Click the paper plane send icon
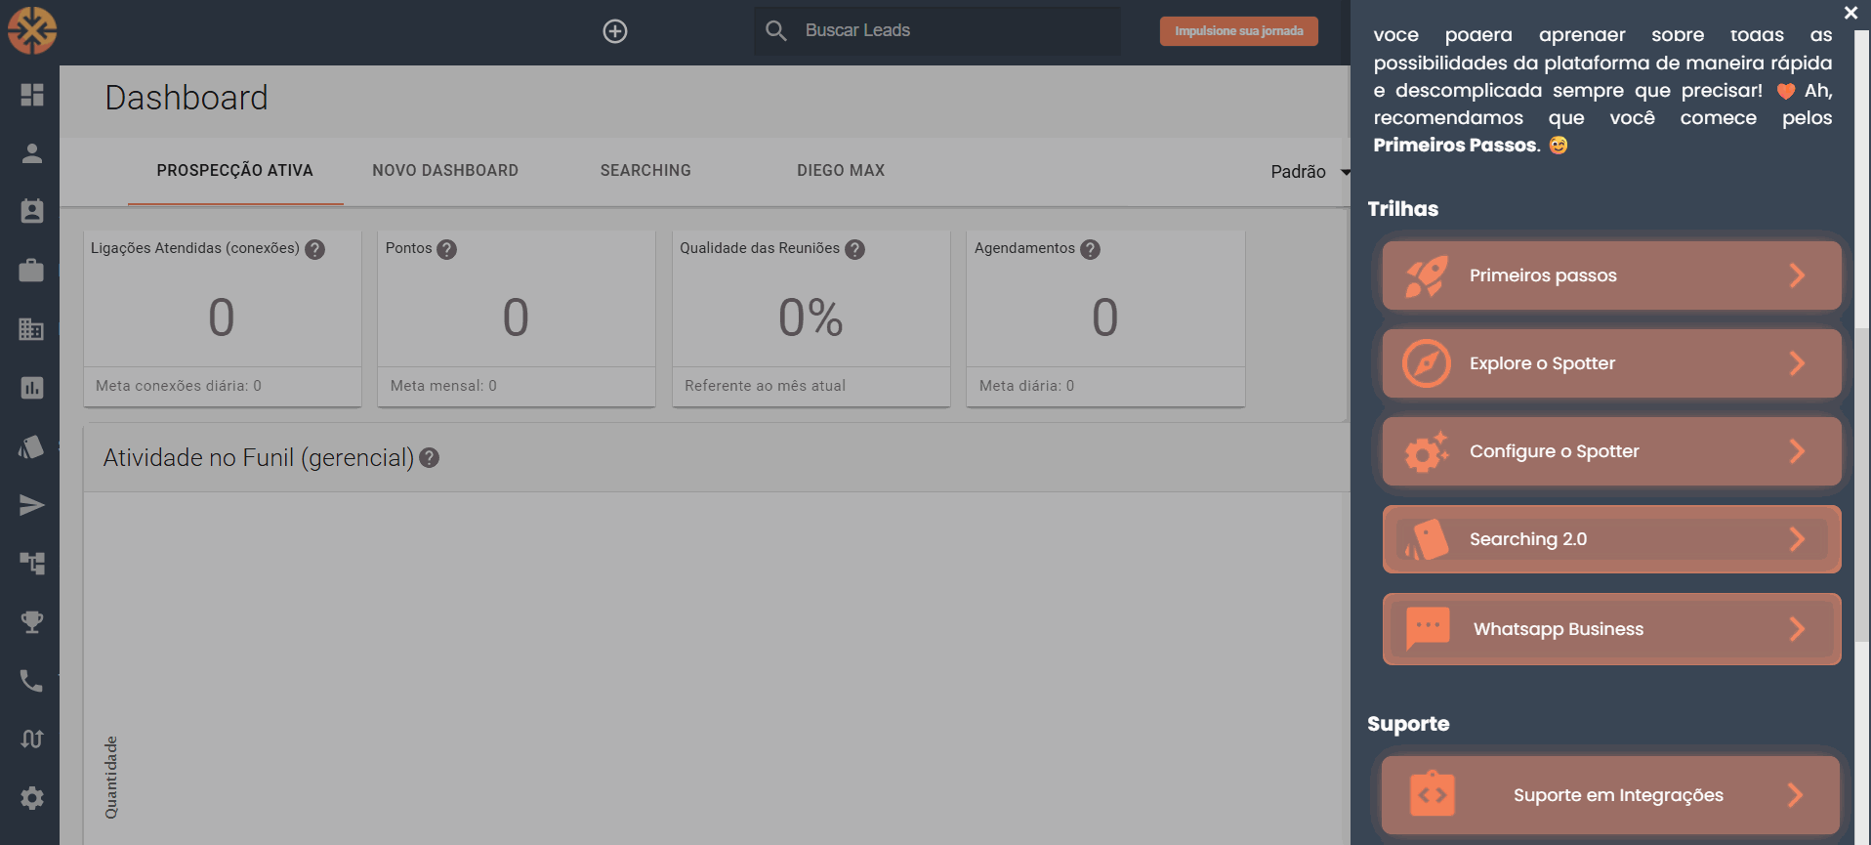Image resolution: width=1871 pixels, height=845 pixels. tap(31, 505)
